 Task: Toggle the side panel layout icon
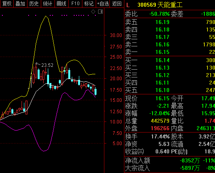(x=100, y=12)
